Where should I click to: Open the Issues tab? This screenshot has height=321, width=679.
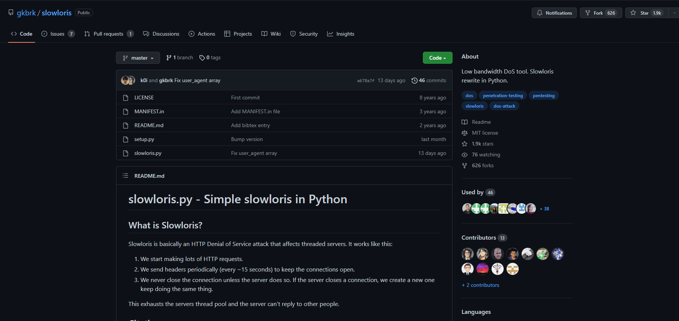coord(58,34)
